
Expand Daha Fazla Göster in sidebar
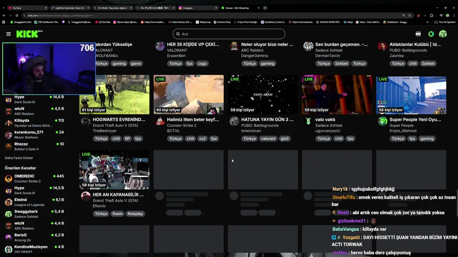[x=19, y=158]
